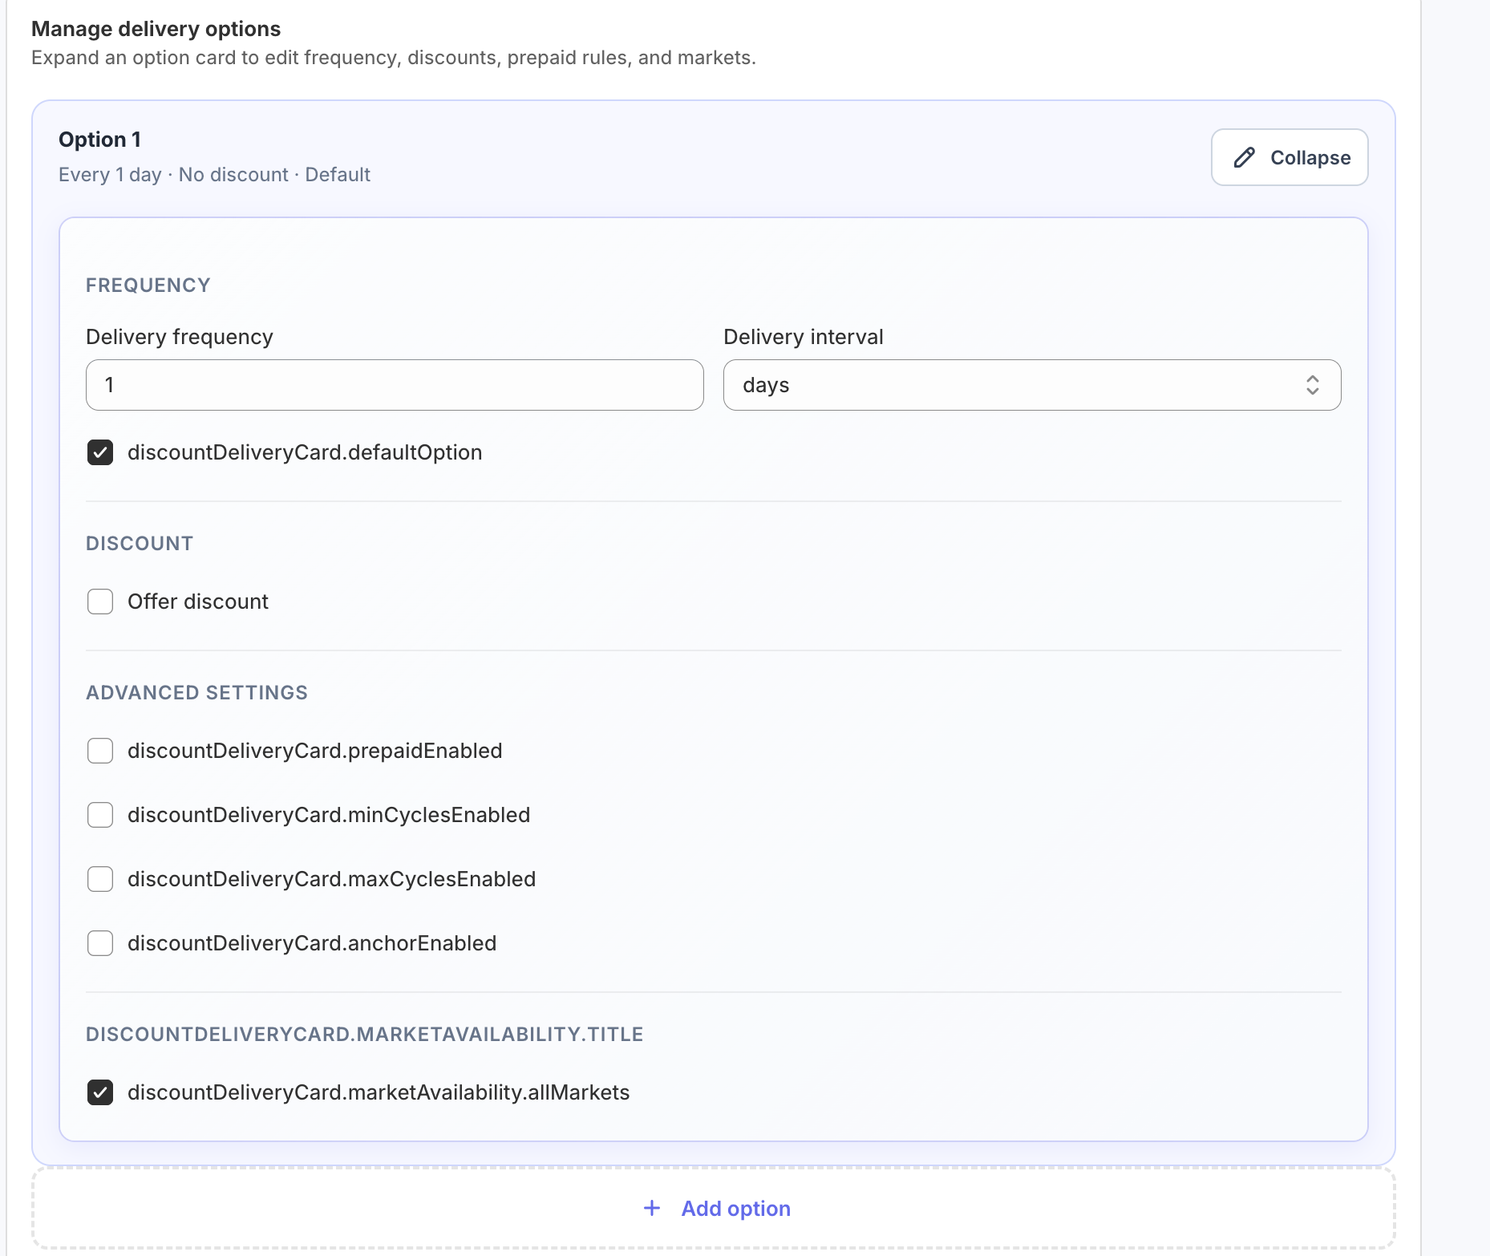Click the plus icon beside Add option
The height and width of the screenshot is (1256, 1490).
(652, 1208)
